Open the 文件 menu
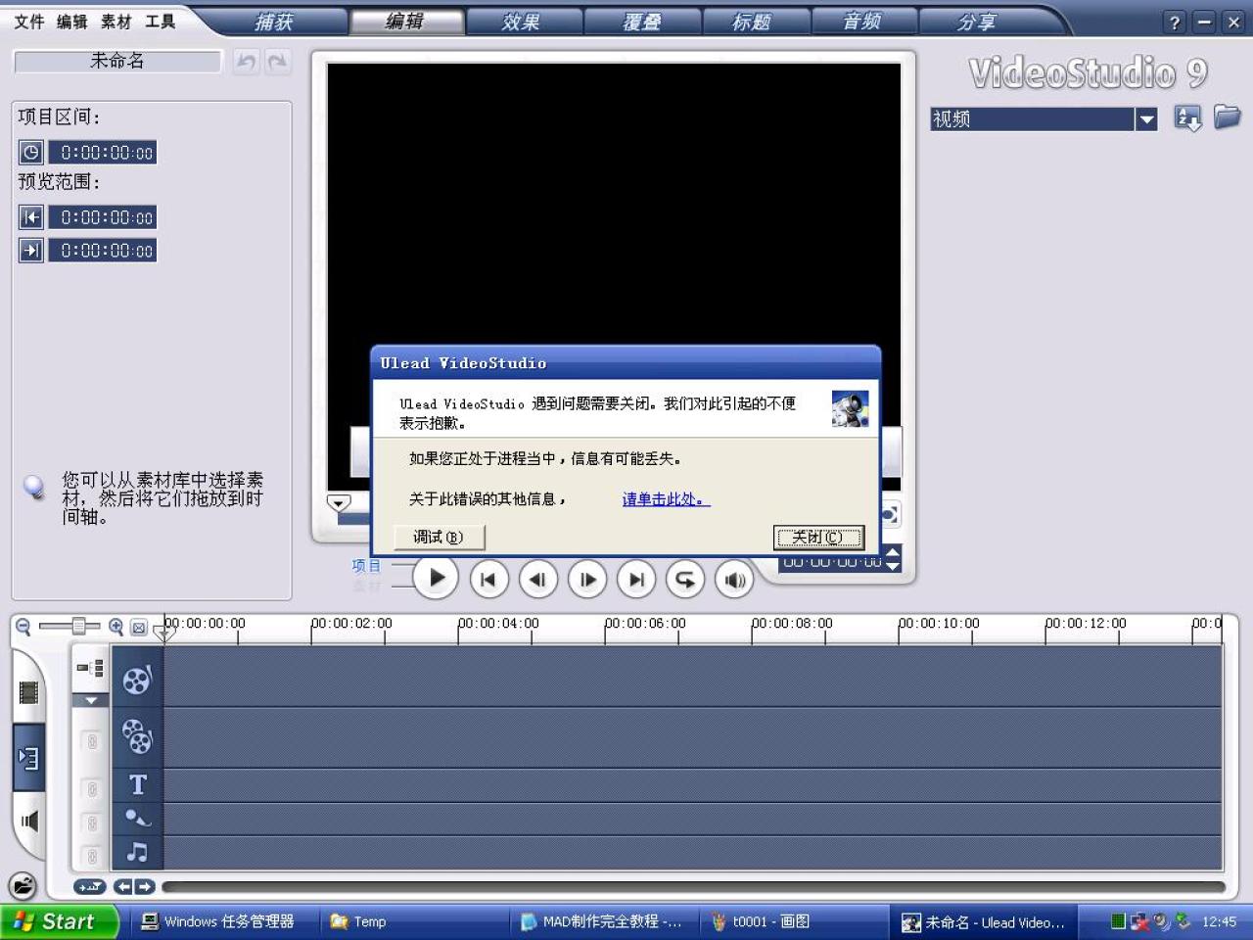 point(28,22)
